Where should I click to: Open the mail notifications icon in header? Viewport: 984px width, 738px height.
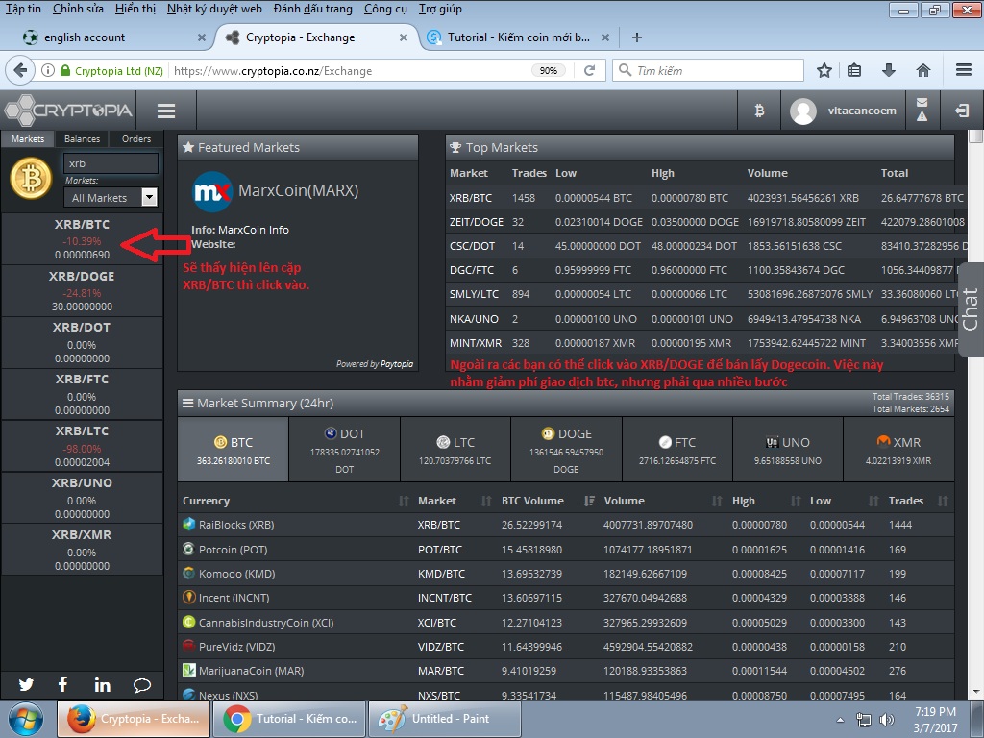coord(922,102)
